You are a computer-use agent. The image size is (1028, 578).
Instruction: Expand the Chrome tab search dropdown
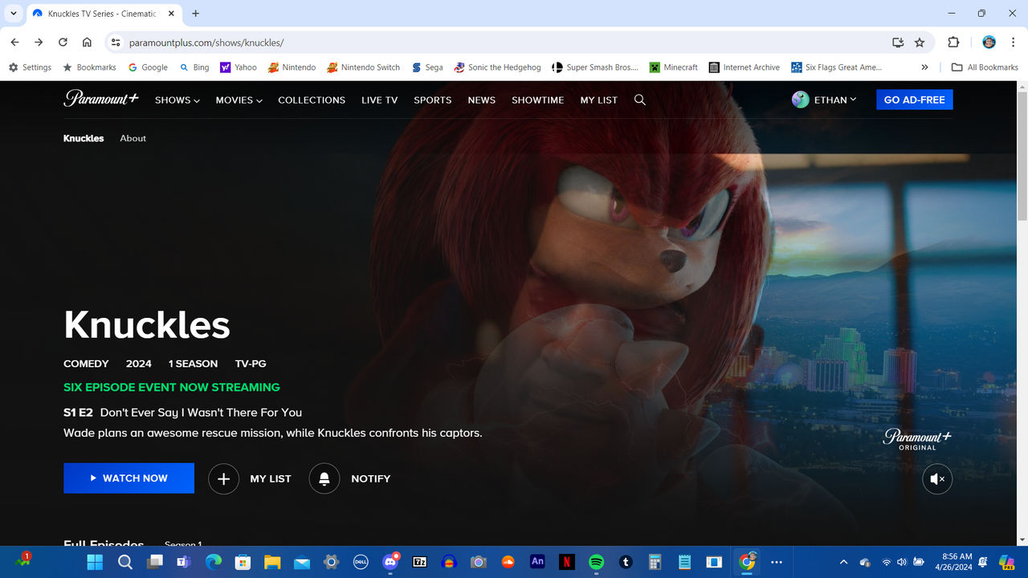(x=13, y=14)
